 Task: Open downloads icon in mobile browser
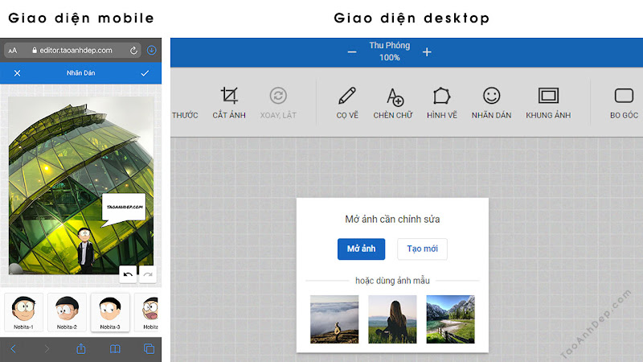point(152,50)
